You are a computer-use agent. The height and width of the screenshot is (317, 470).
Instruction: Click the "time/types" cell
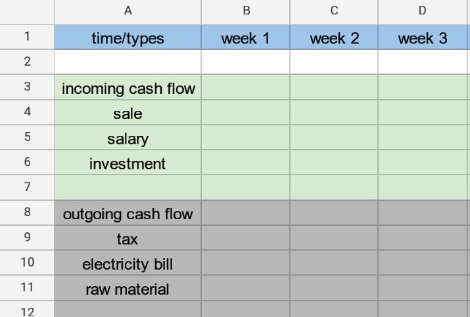pyautogui.click(x=128, y=38)
